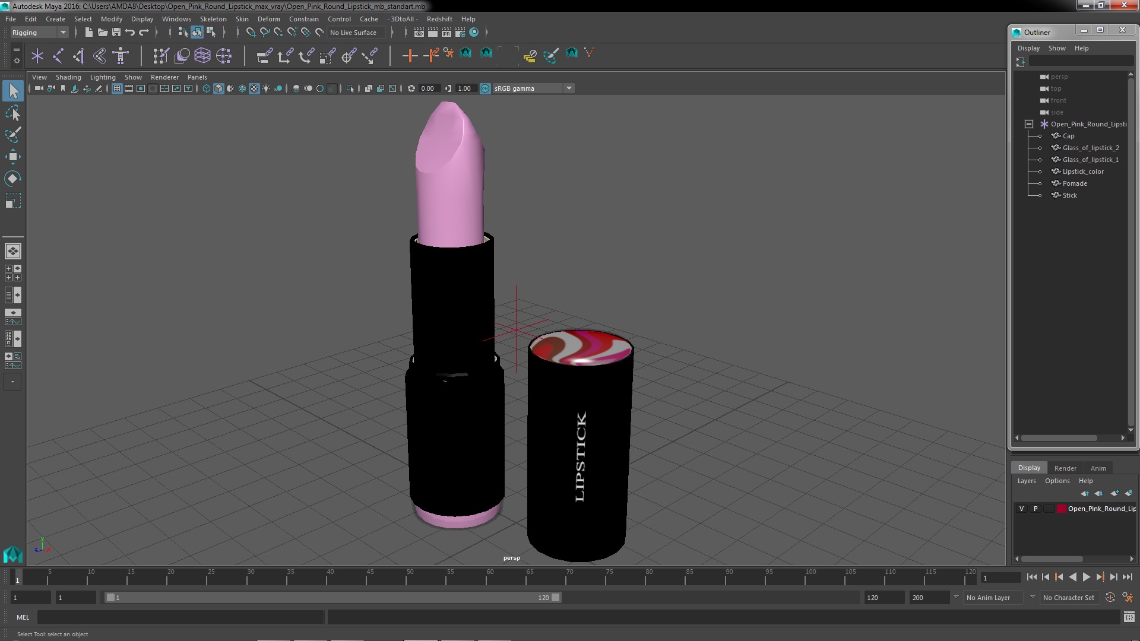Click the Set Key orange cross icon
This screenshot has height=641, width=1140.
click(x=410, y=56)
